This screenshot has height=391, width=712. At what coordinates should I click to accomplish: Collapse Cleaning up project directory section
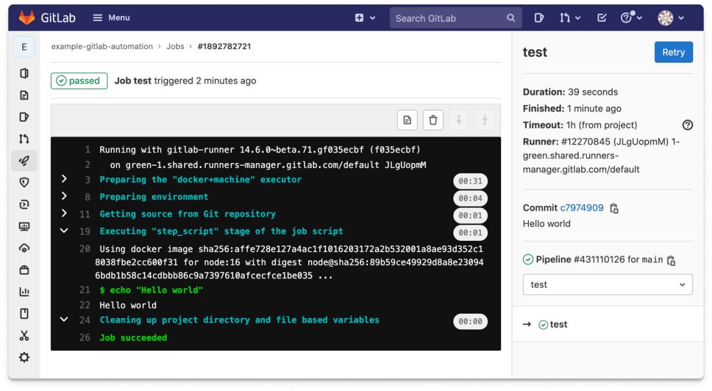tap(64, 320)
